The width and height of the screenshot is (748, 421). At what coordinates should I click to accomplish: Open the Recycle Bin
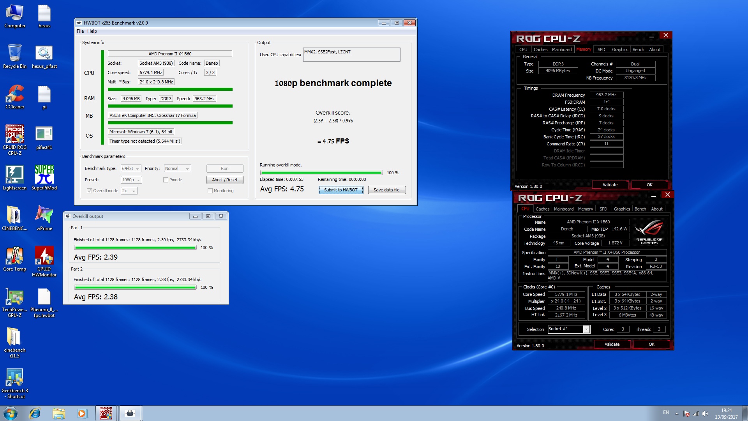click(x=15, y=57)
